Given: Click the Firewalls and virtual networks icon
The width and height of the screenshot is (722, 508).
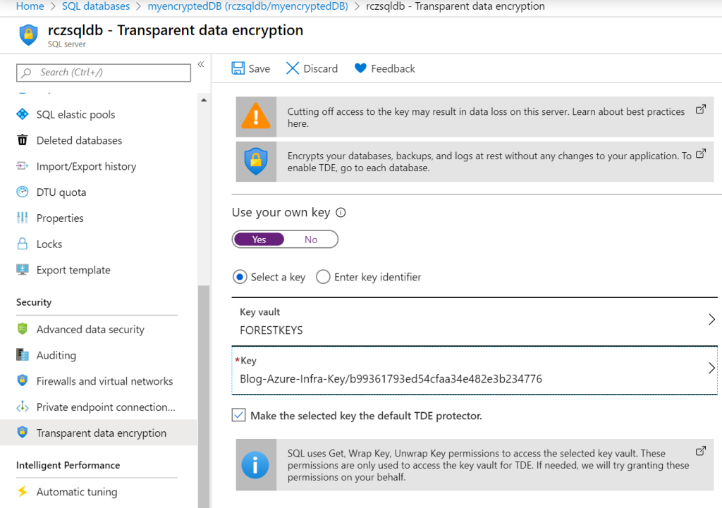Looking at the screenshot, I should click(22, 380).
